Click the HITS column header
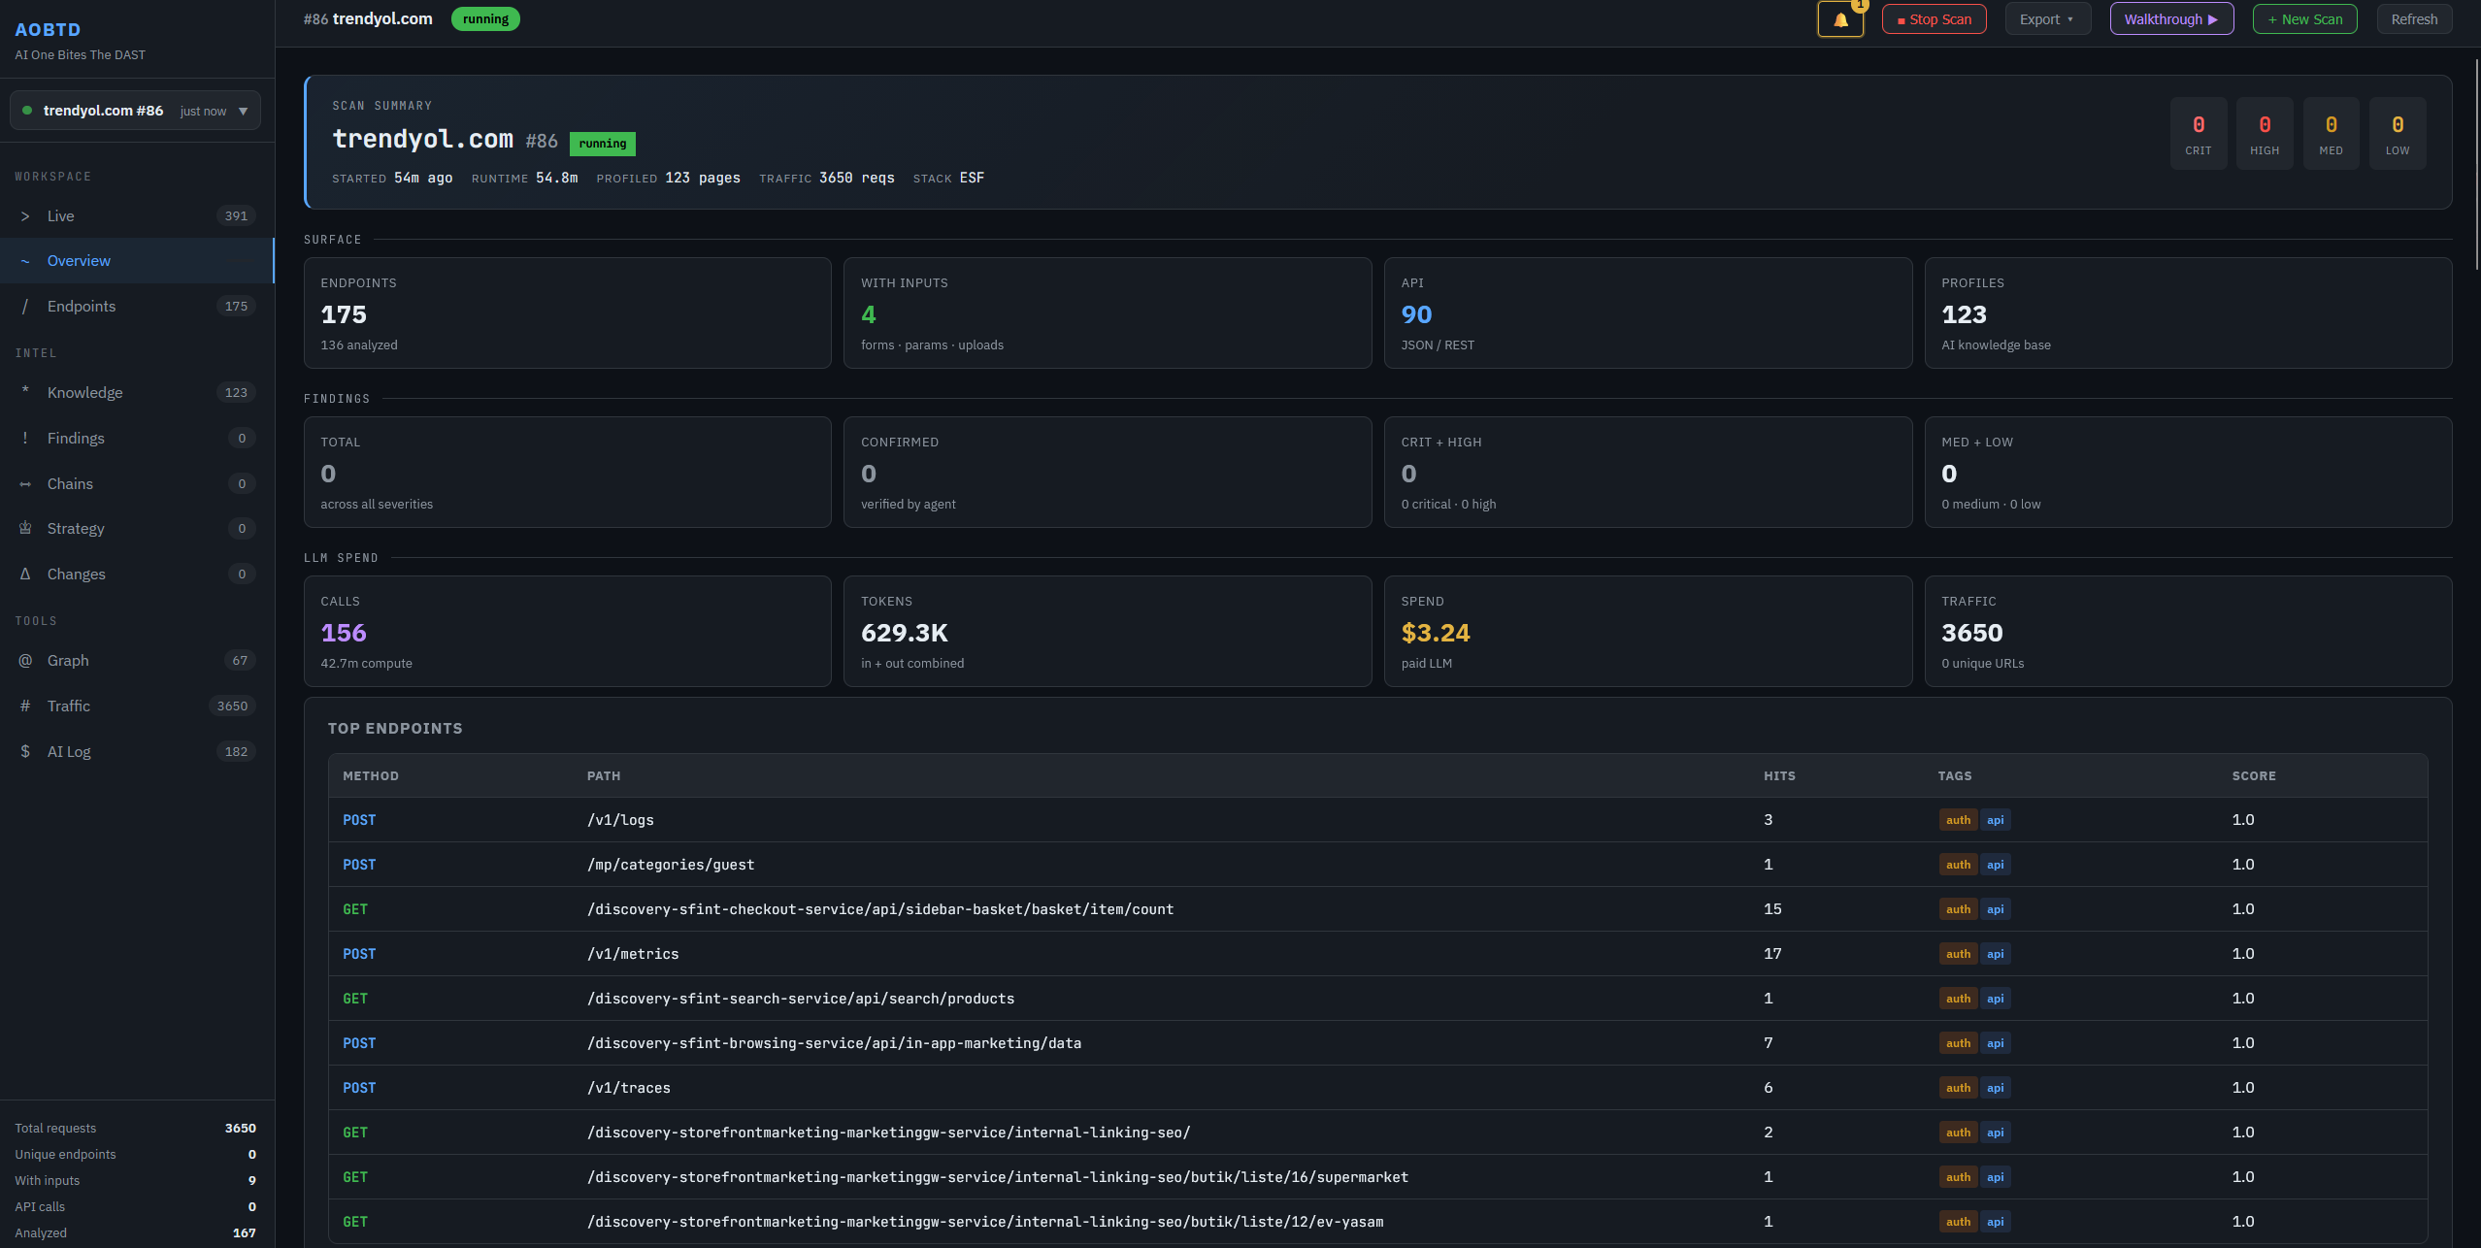 1779,775
